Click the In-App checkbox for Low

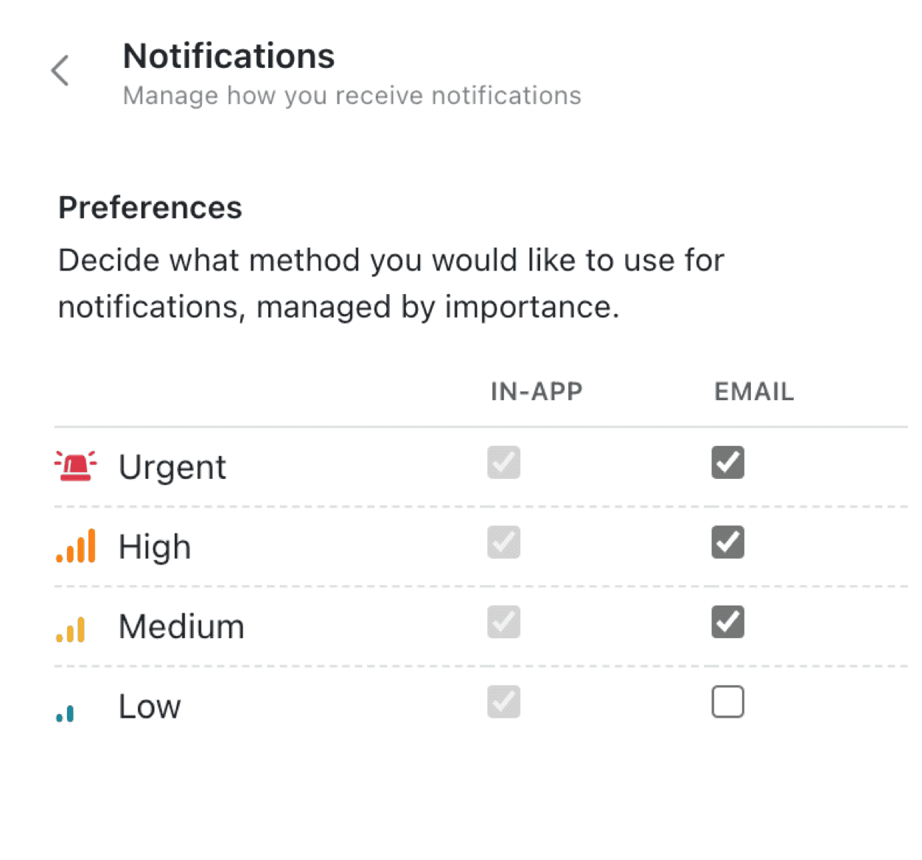pyautogui.click(x=503, y=702)
